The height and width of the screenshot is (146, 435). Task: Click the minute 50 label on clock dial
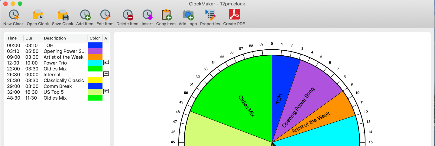click(x=186, y=93)
